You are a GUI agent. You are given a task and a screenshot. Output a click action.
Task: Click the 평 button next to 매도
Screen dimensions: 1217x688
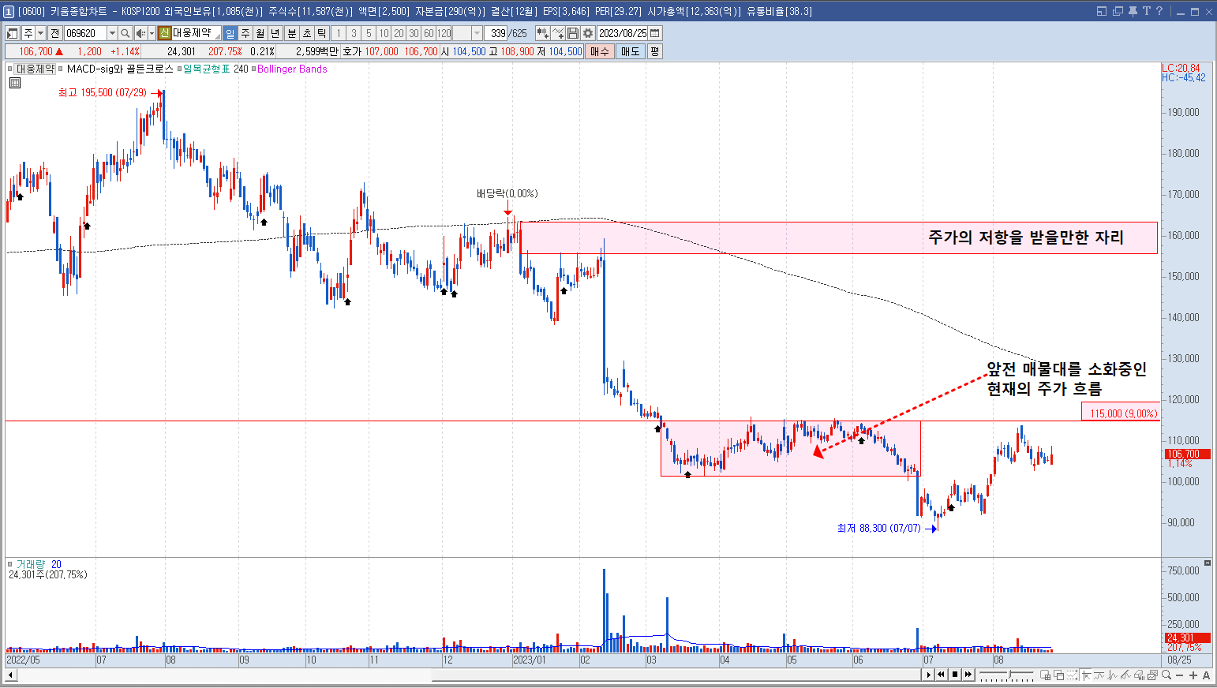[x=654, y=51]
